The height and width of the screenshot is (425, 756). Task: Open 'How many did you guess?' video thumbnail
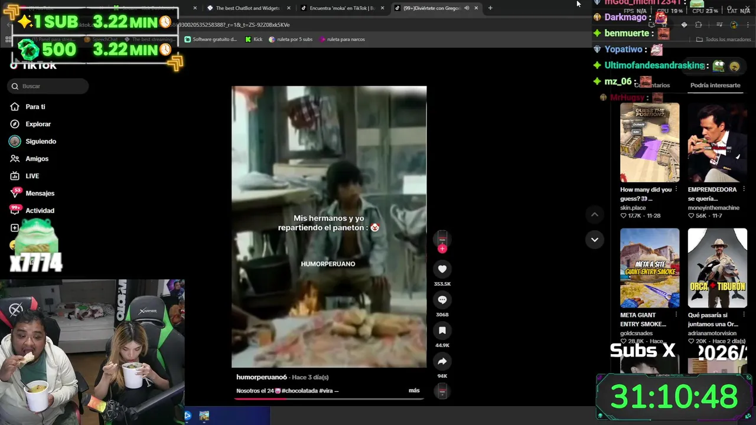(x=650, y=142)
